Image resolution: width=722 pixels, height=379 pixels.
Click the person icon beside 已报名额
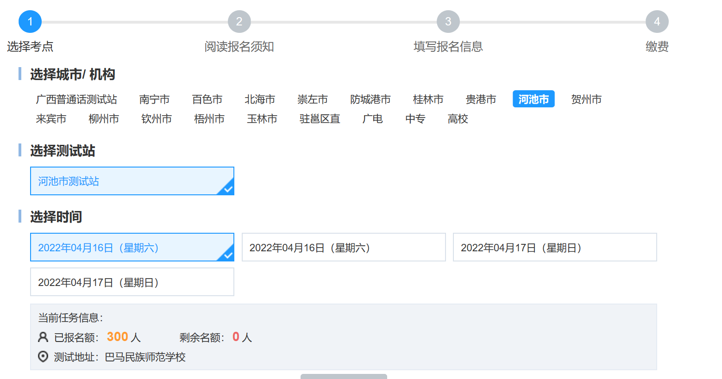tap(43, 337)
